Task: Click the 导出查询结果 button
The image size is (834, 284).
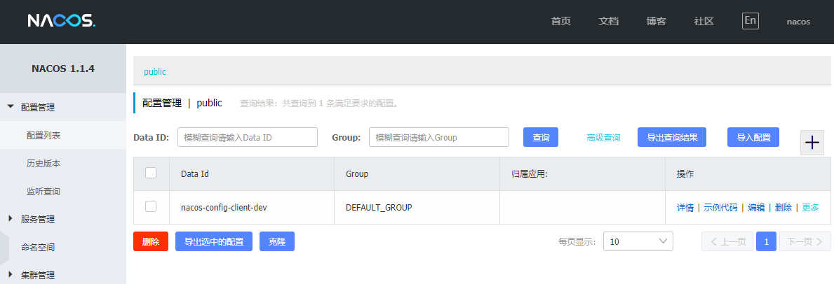Action: coord(672,137)
